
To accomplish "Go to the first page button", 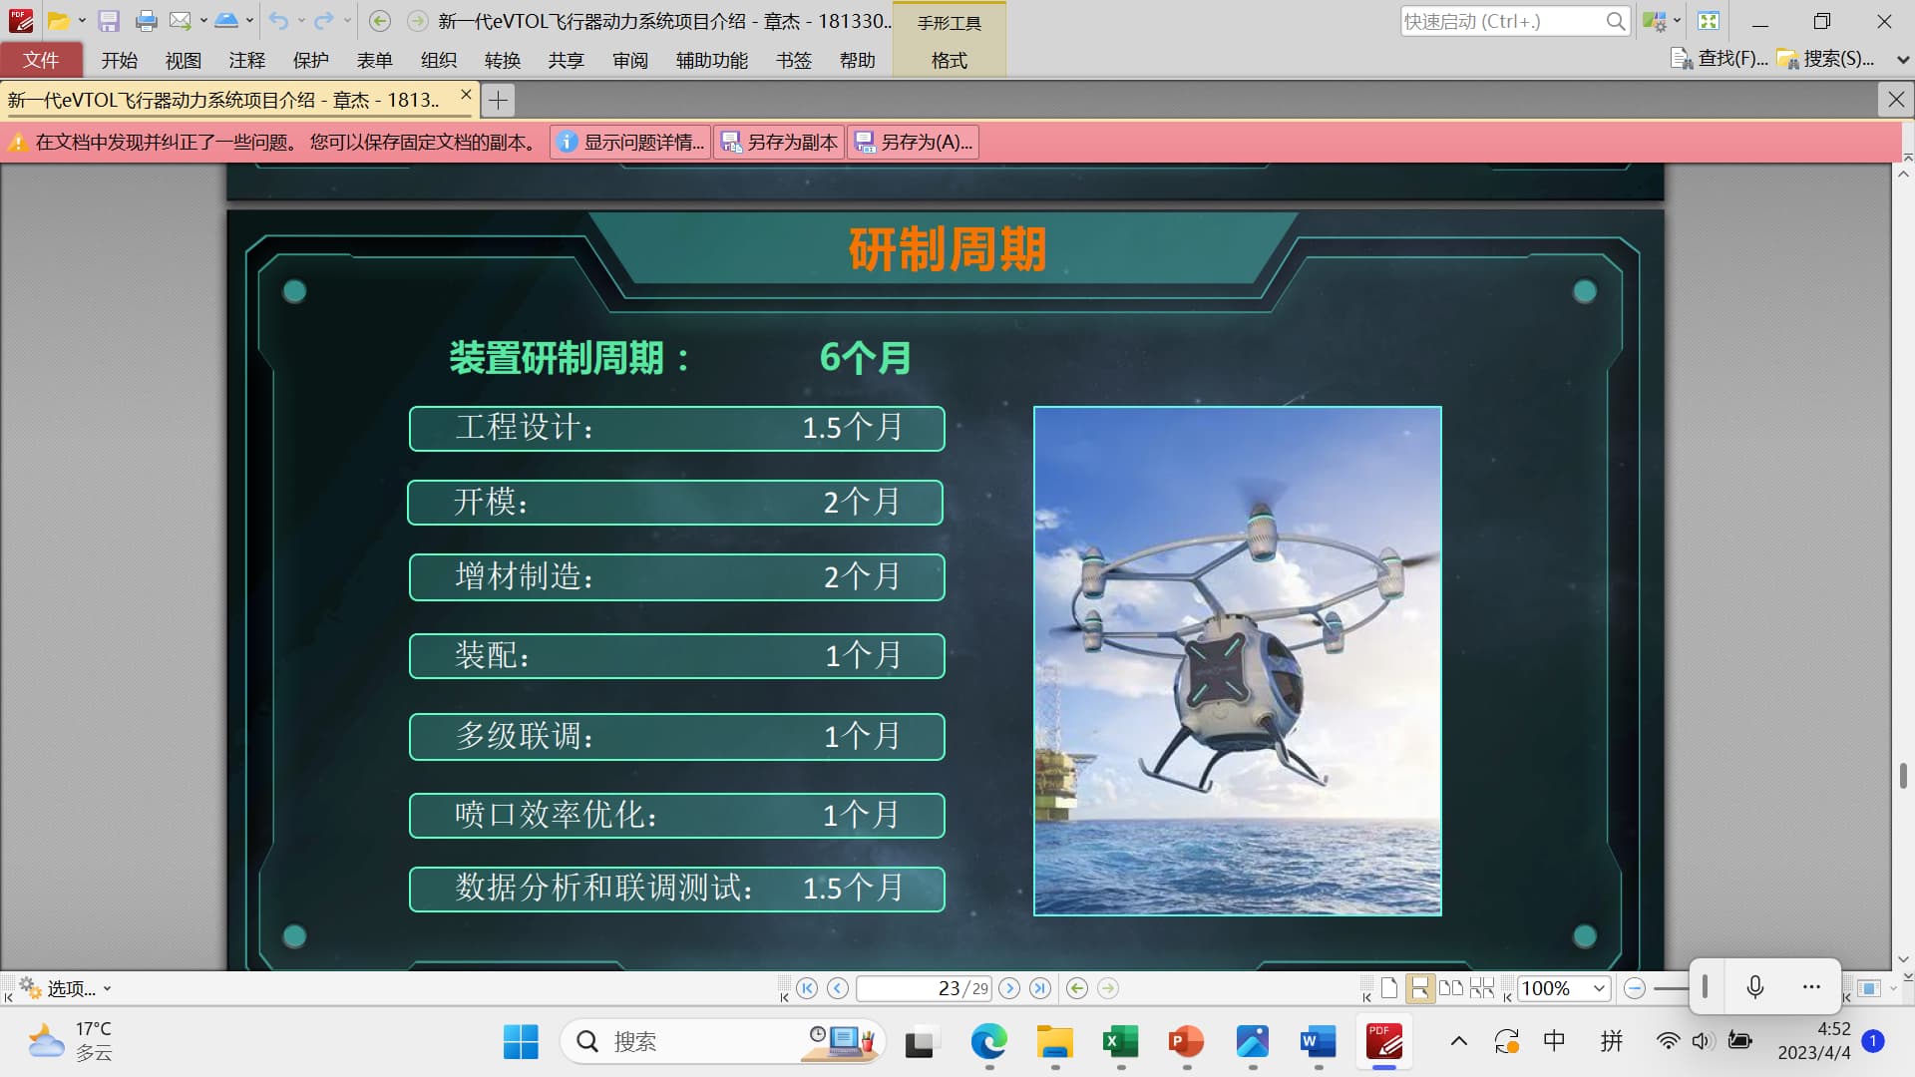I will 807,988.
